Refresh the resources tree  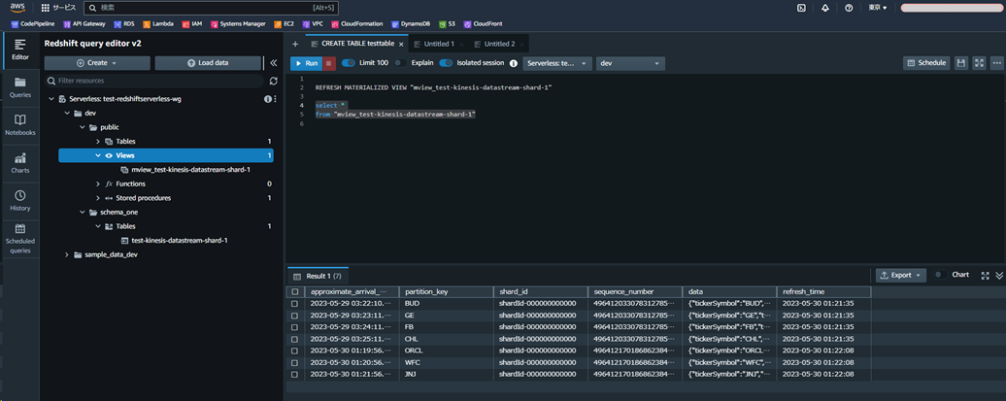click(x=273, y=81)
